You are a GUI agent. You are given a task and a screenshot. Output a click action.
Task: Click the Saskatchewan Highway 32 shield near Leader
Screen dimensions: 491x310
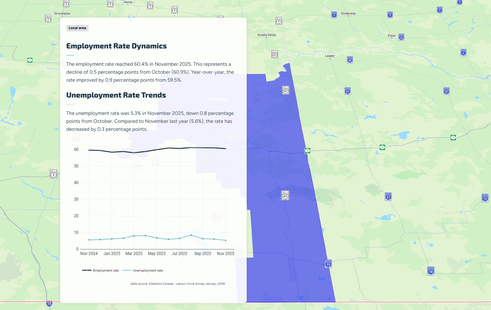point(349,60)
